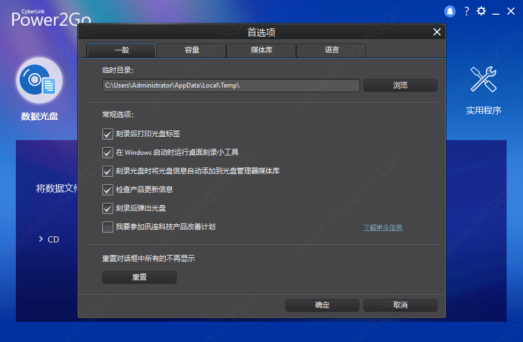Click the notification bell icon

450,11
